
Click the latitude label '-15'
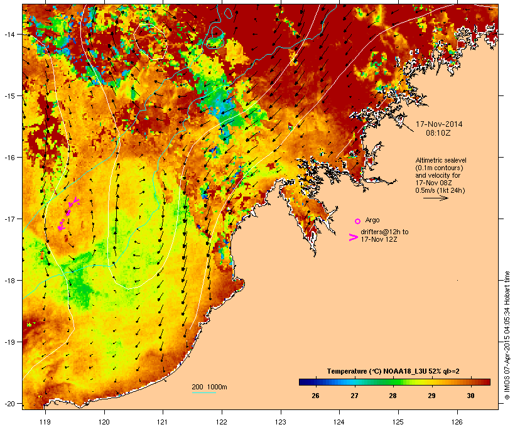pyautogui.click(x=9, y=96)
